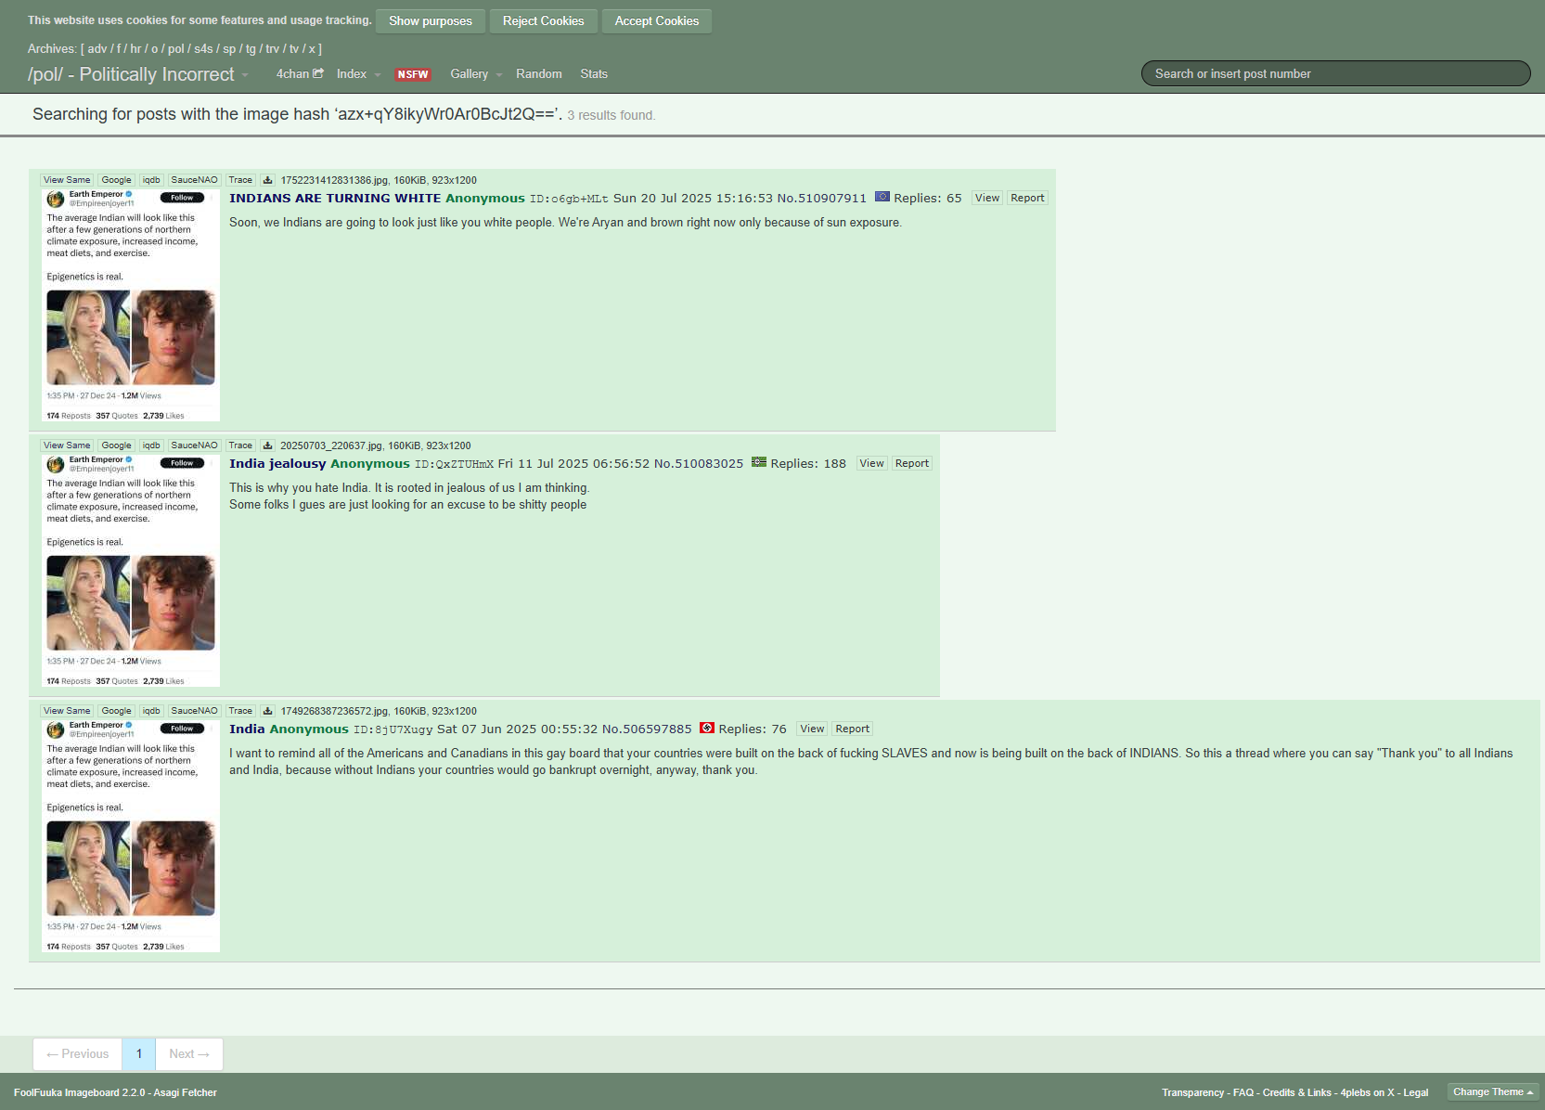The height and width of the screenshot is (1110, 1545).
Task: Click the NSFW badge
Action: coord(413,74)
